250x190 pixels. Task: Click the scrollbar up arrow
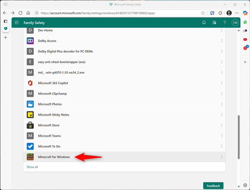(239, 30)
